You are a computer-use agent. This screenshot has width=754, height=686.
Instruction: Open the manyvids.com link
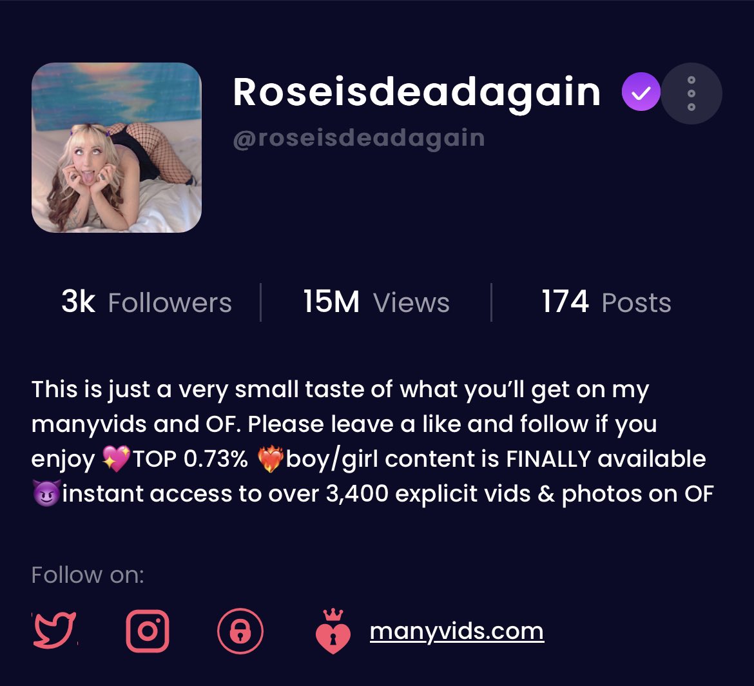457,631
